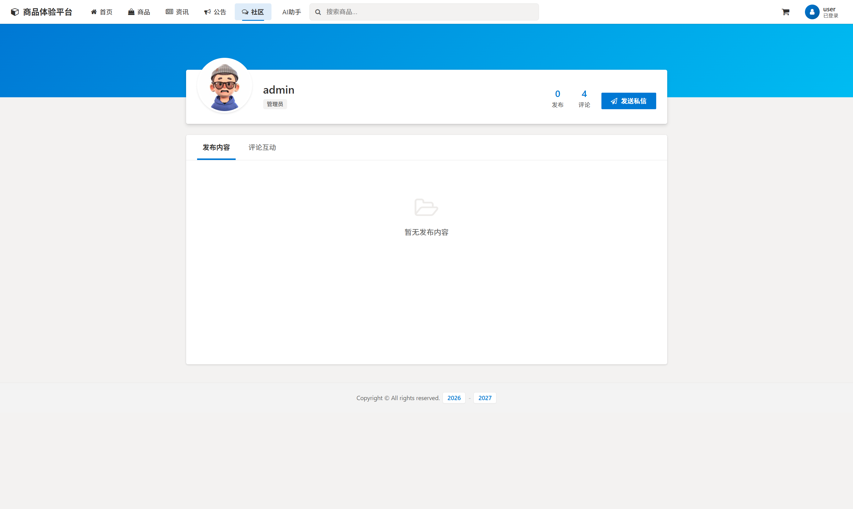
Task: Click the 商品体验平台 logo cube icon
Action: coord(14,12)
